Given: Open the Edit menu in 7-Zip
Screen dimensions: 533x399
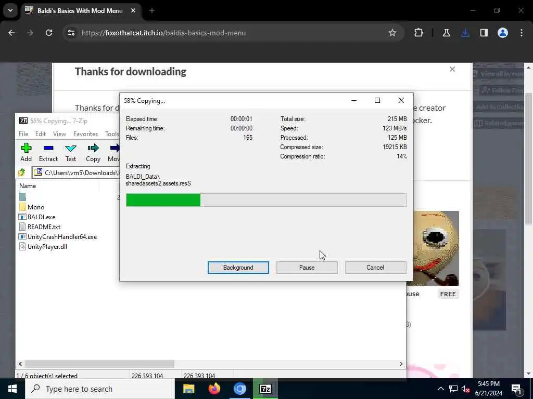Looking at the screenshot, I should [x=41, y=134].
